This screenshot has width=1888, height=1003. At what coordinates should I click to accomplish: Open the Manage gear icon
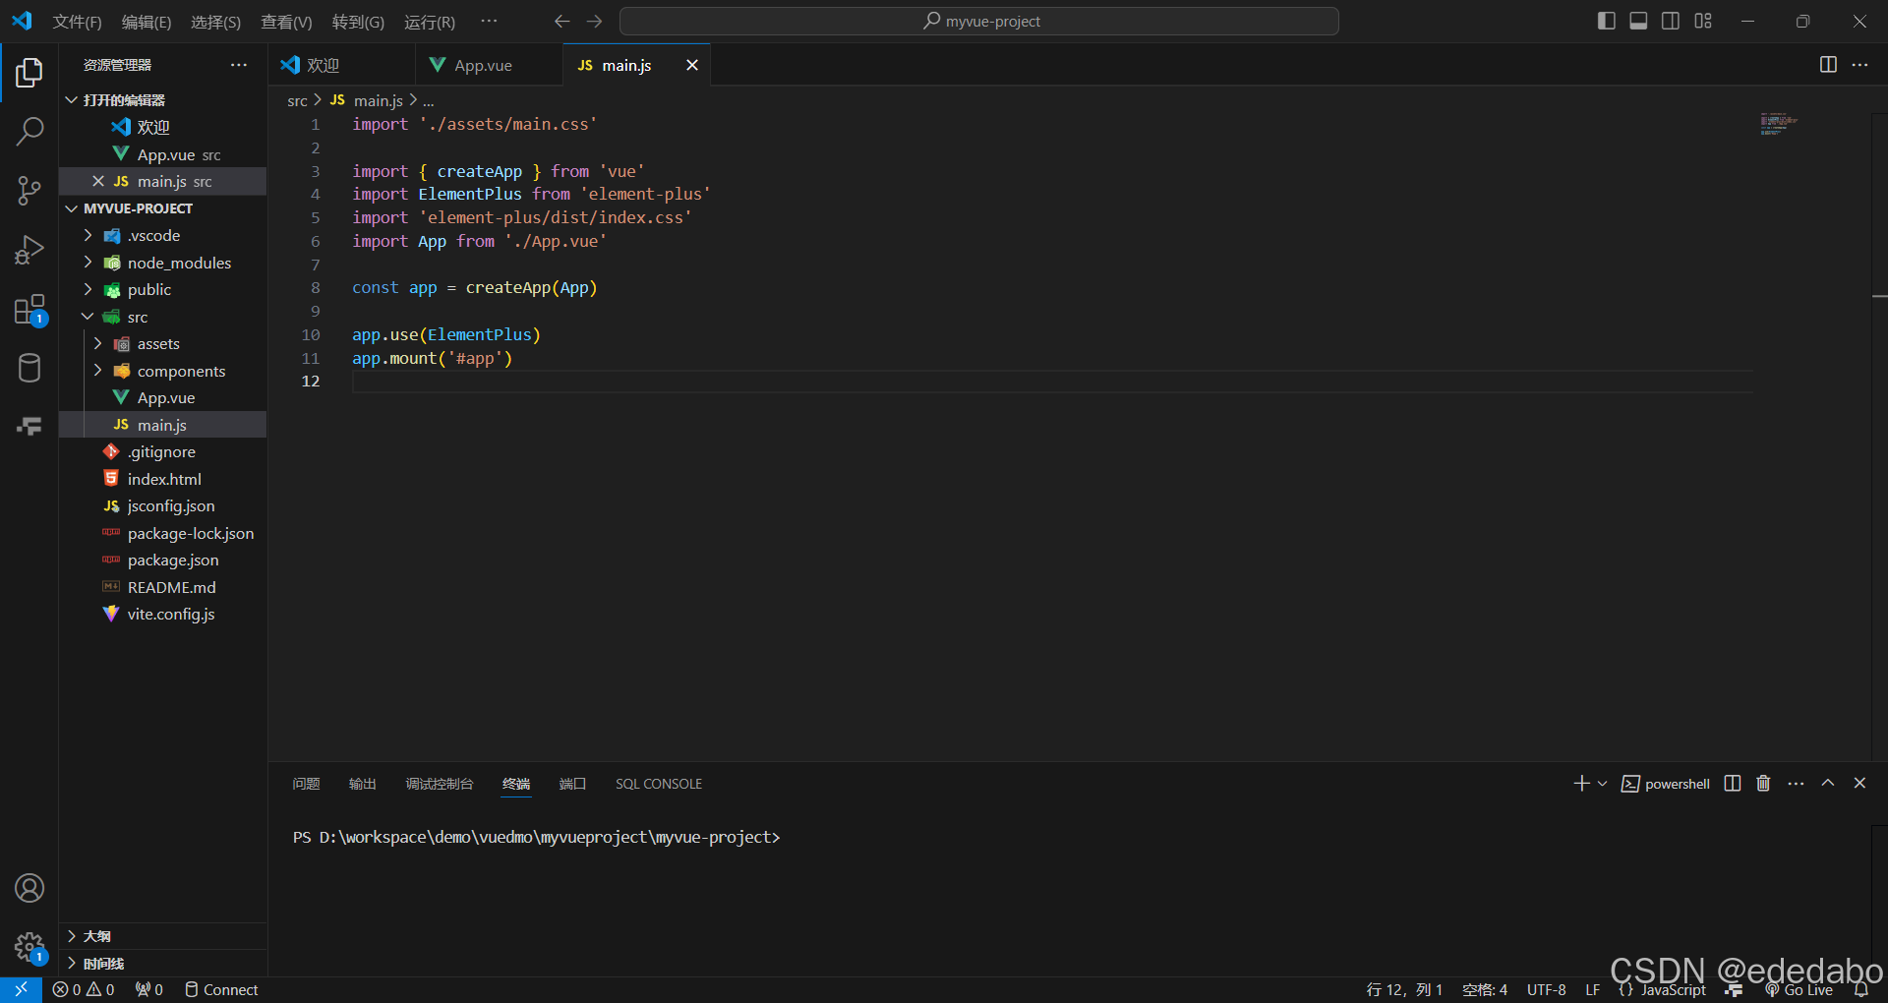[x=29, y=947]
